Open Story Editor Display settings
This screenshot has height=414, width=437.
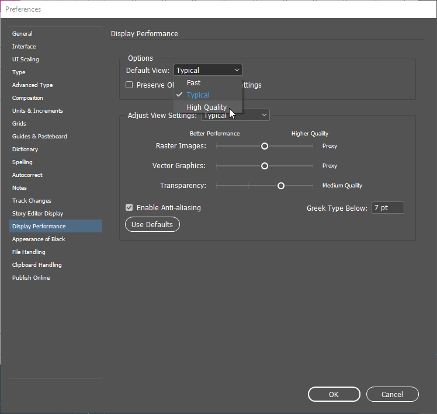click(55, 213)
